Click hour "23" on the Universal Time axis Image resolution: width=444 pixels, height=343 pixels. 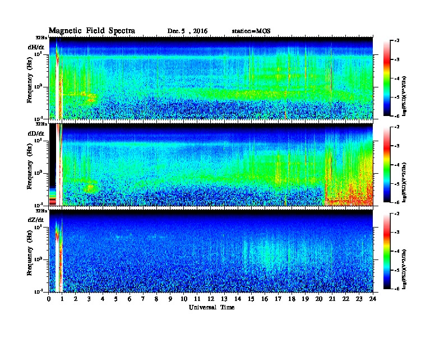pyautogui.click(x=359, y=299)
